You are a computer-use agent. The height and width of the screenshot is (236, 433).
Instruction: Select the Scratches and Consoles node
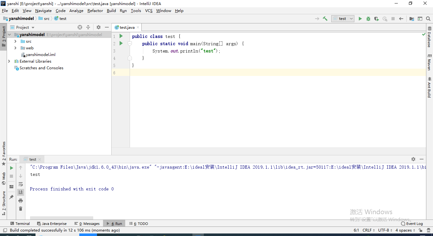(39, 68)
